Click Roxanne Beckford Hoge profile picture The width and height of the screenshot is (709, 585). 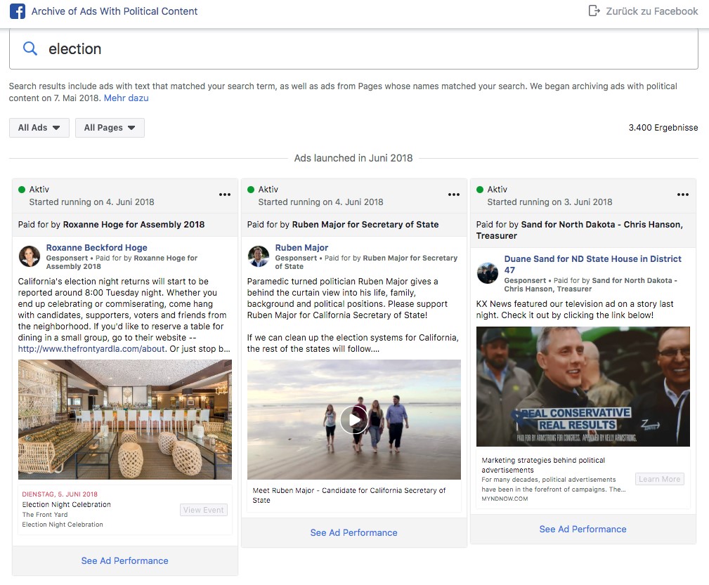[x=30, y=256]
